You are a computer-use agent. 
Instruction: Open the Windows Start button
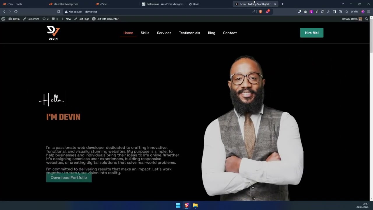pos(178,205)
